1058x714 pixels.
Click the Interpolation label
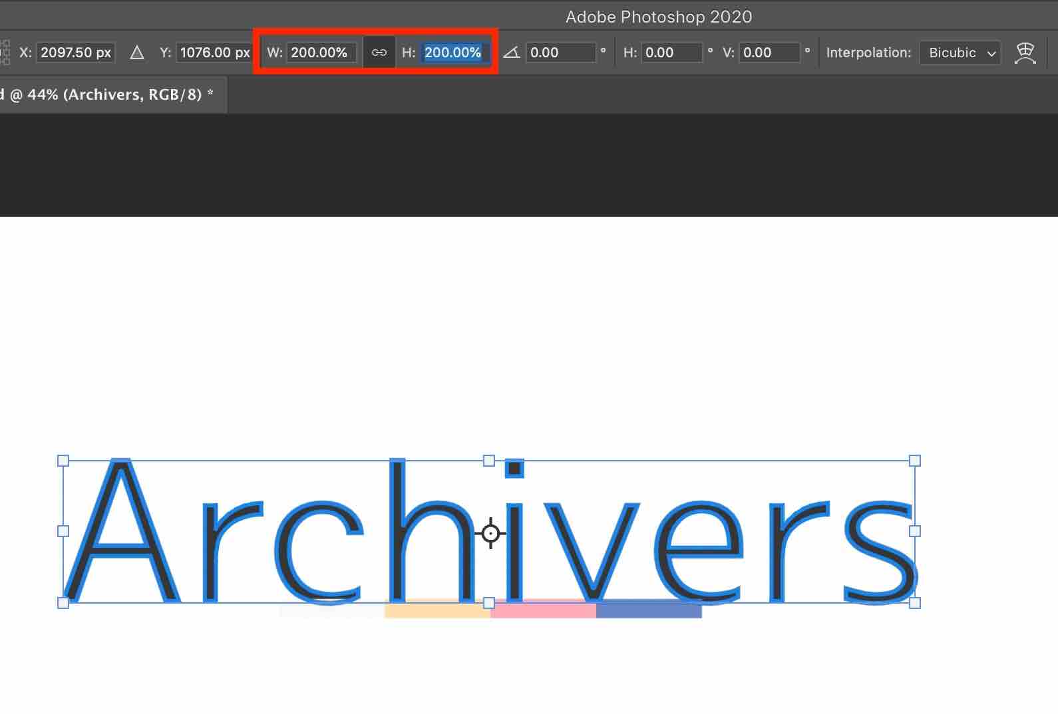(x=868, y=53)
